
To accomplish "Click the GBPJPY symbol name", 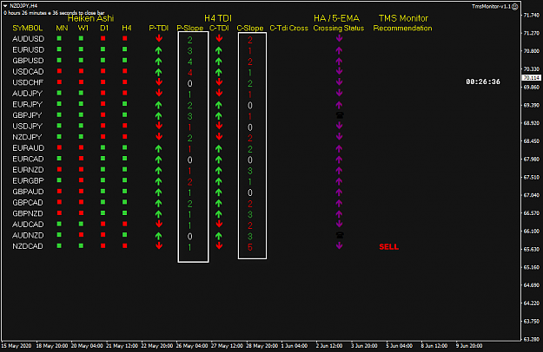I will click(27, 115).
